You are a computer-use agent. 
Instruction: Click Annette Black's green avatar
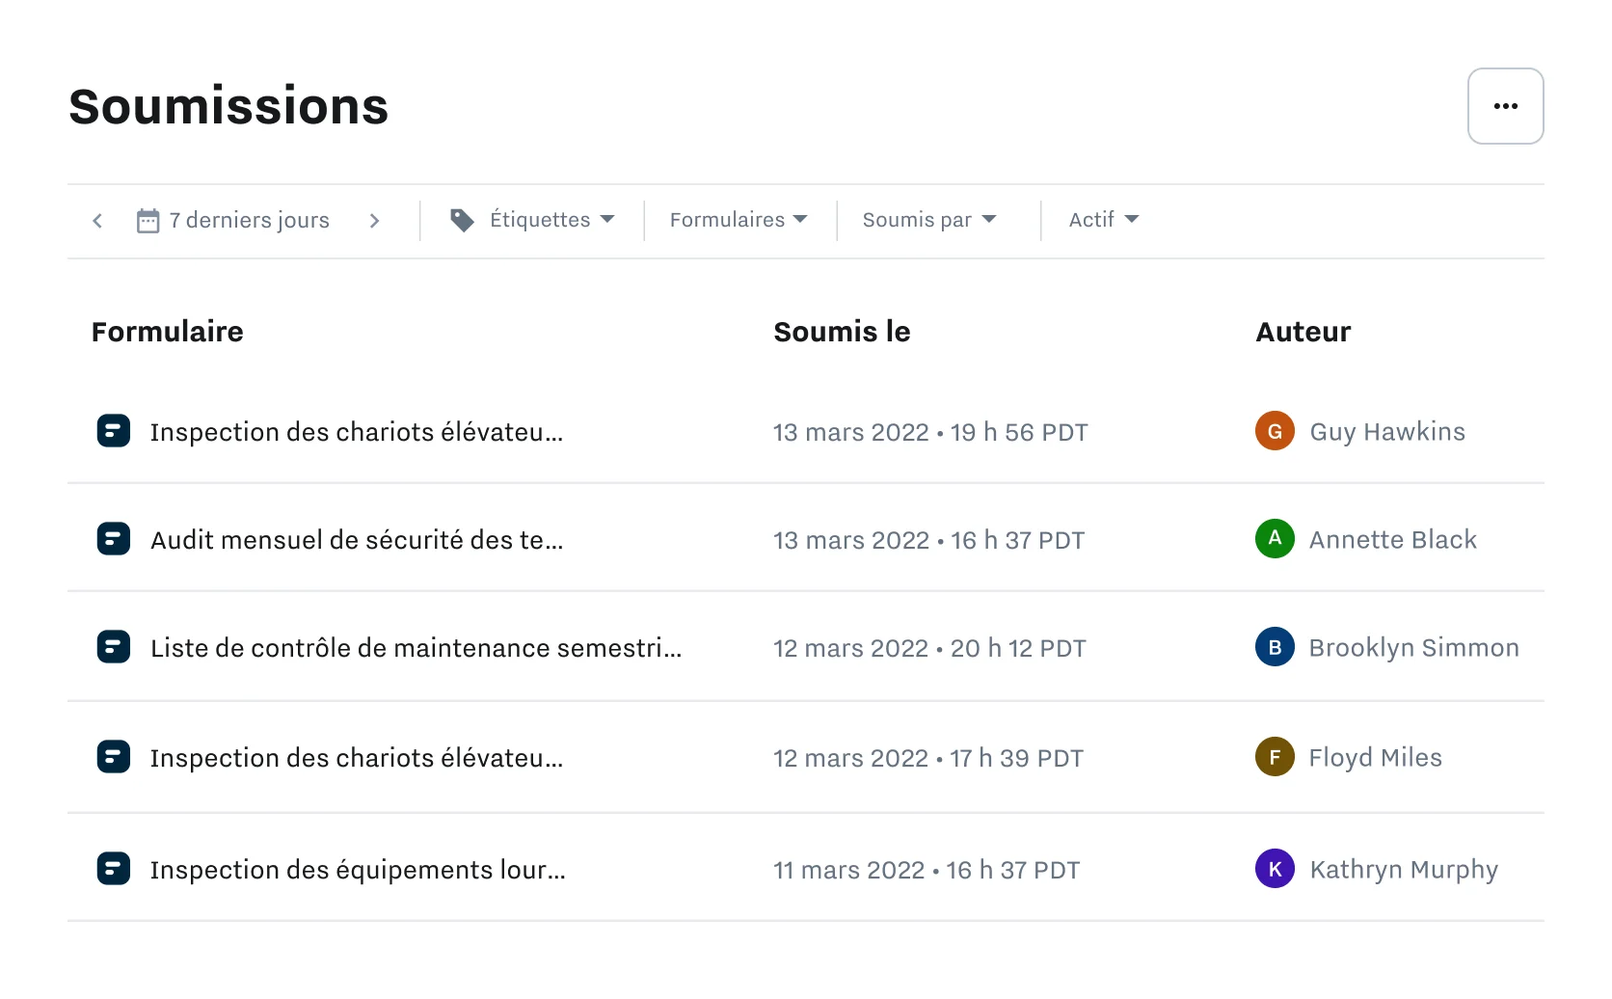tap(1275, 539)
